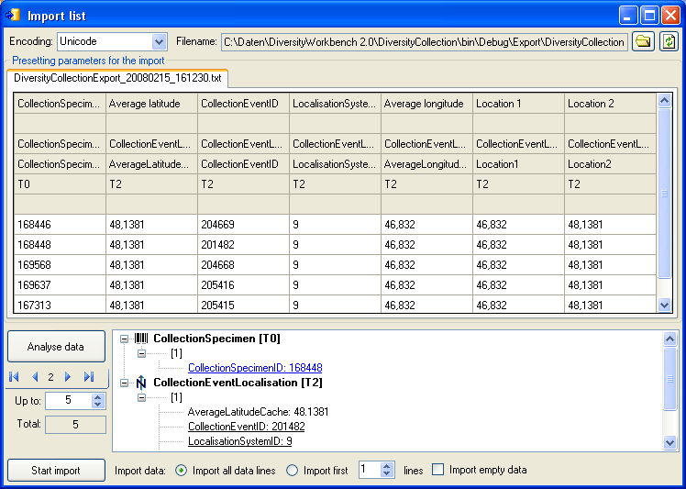The height and width of the screenshot is (489, 686).
Task: Select AverageLatitudeCache: 48.1381 tree item
Action: (258, 412)
